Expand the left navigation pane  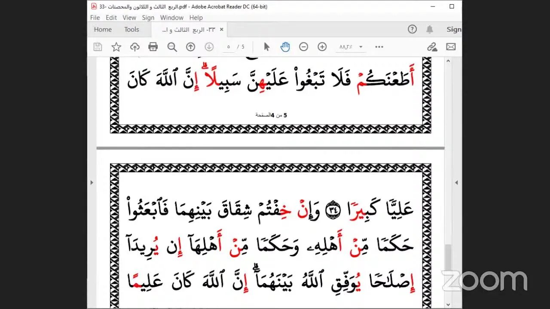pyautogui.click(x=92, y=182)
